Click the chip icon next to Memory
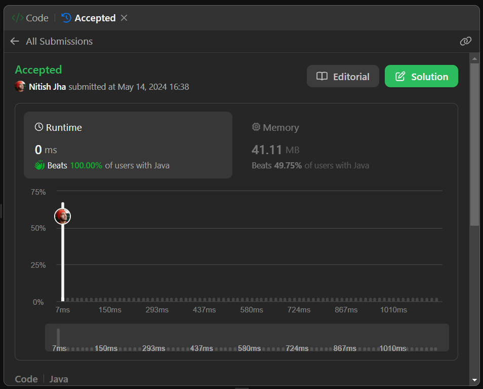Viewport: 483px width, 389px height. pos(256,127)
